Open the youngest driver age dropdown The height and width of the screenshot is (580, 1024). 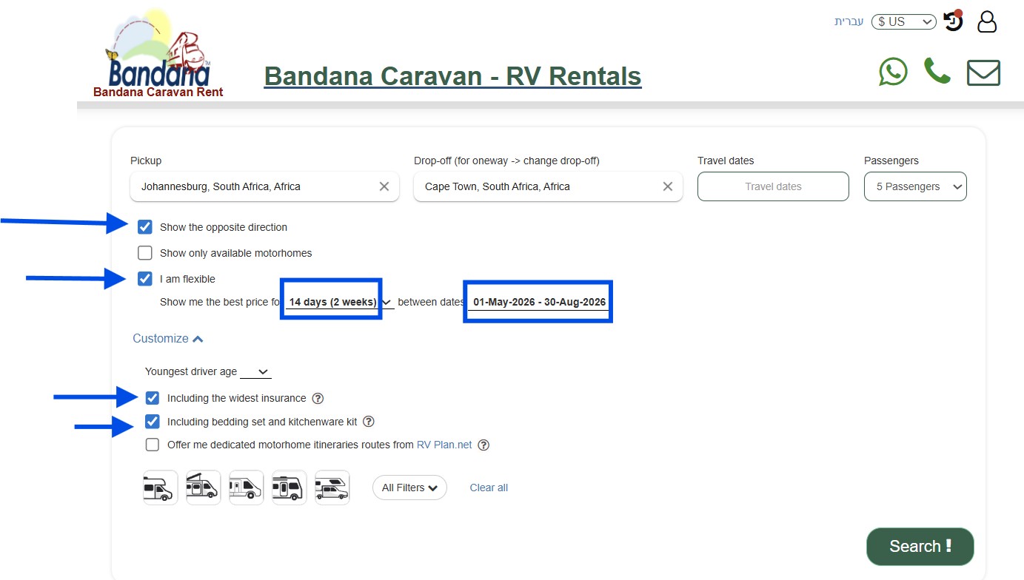tap(256, 372)
